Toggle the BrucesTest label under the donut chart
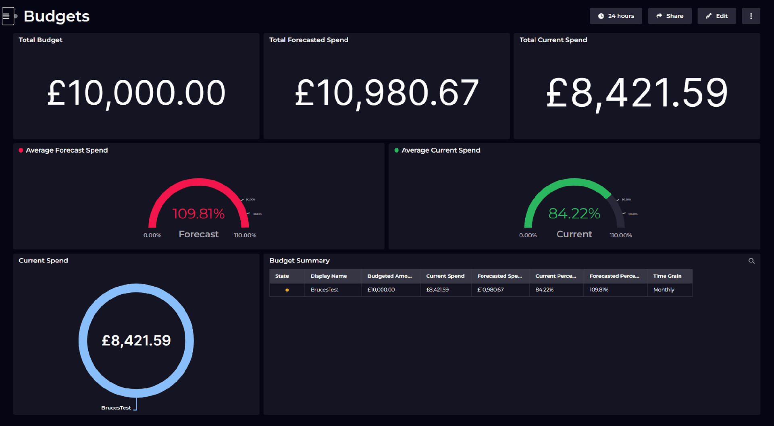Viewport: 774px width, 426px height. click(x=117, y=407)
